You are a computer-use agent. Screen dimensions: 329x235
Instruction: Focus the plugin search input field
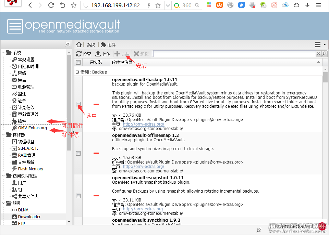pos(234,54)
